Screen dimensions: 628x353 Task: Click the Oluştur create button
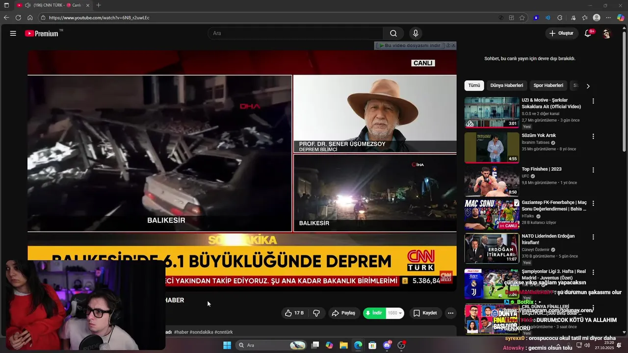(561, 33)
